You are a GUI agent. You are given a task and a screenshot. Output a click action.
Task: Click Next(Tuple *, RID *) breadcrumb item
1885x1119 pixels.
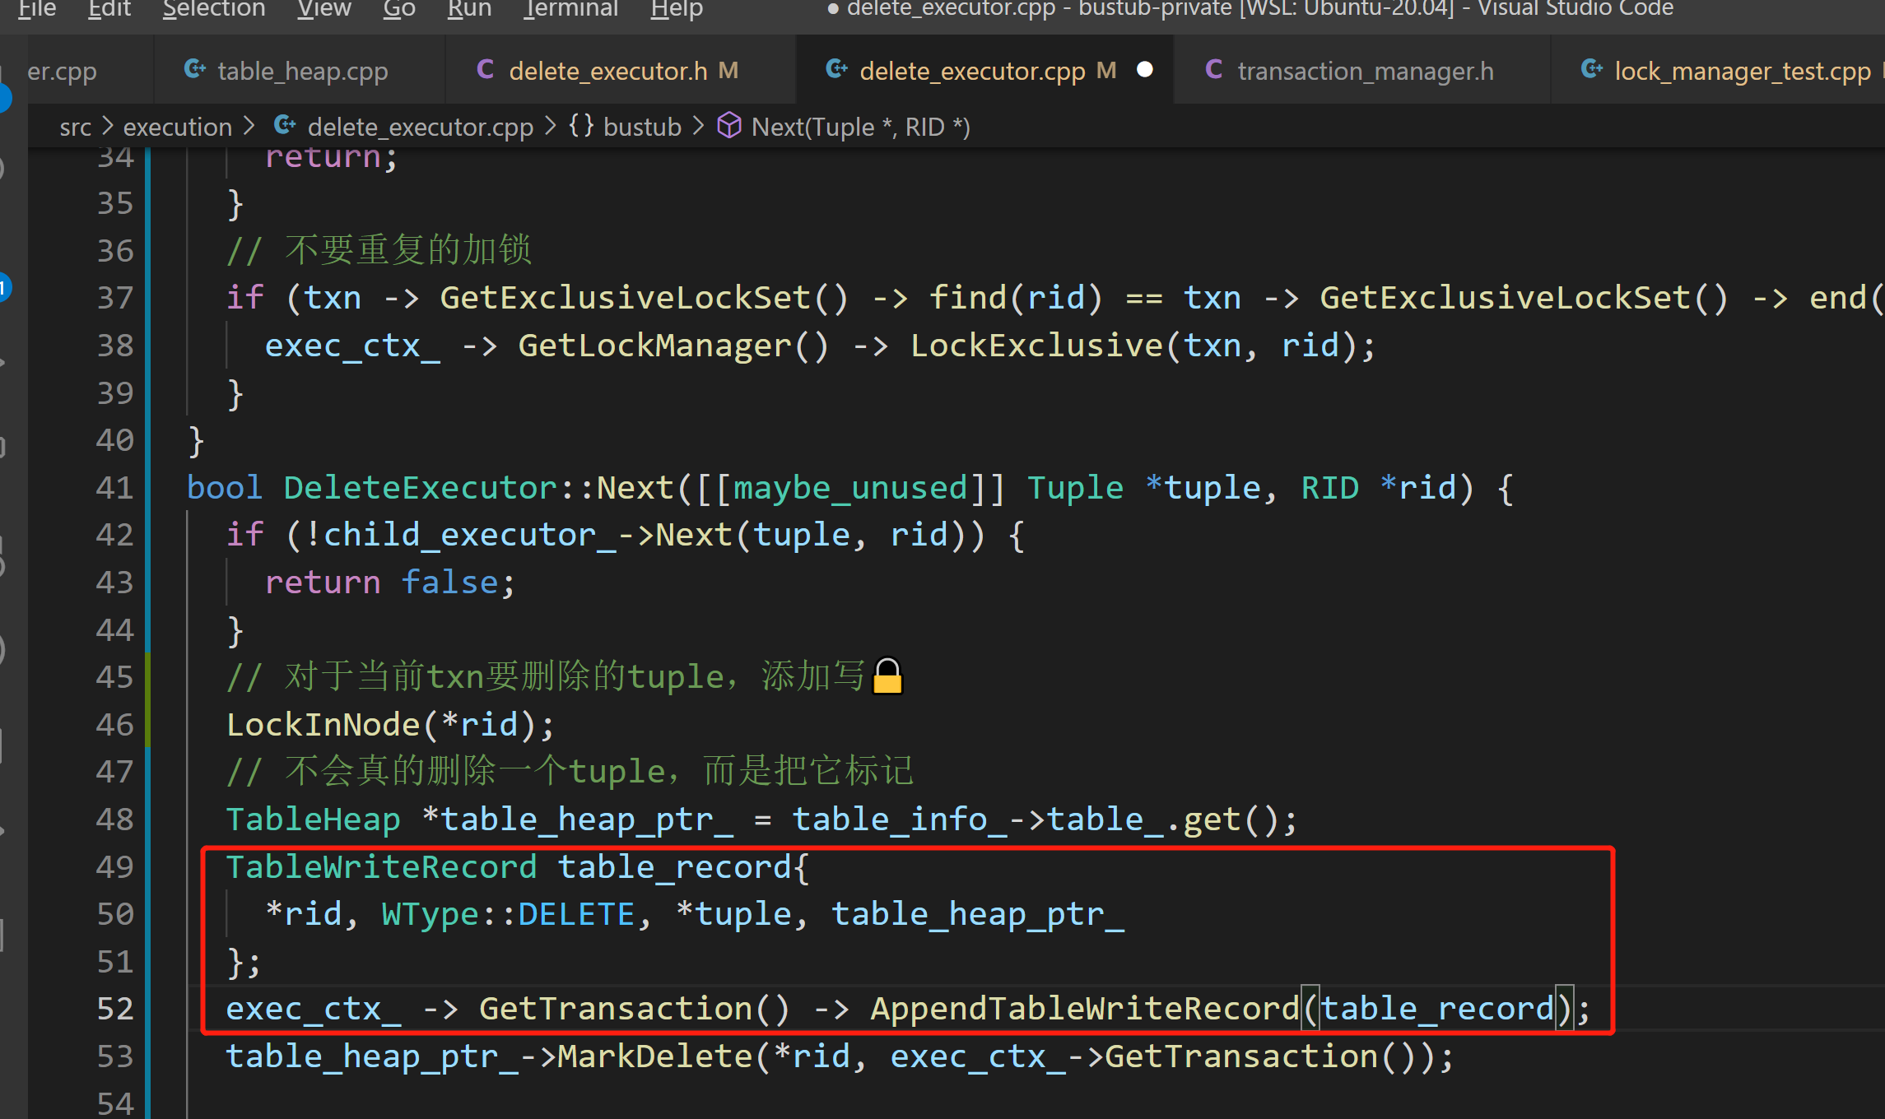pos(860,127)
